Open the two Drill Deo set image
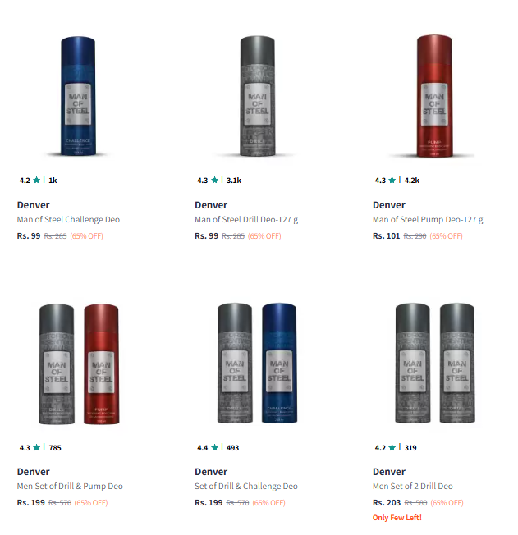This screenshot has width=518, height=535. (x=435, y=363)
